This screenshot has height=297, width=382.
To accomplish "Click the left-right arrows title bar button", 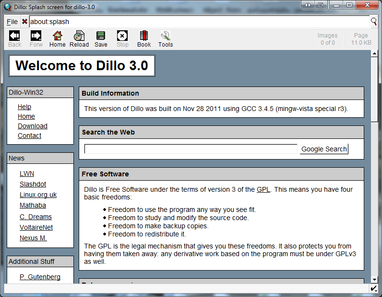I will [x=308, y=5].
